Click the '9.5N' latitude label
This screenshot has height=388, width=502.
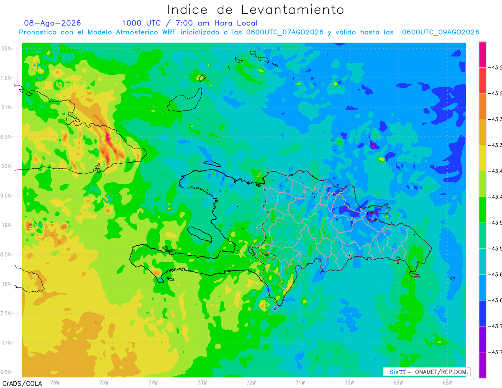click(x=6, y=195)
